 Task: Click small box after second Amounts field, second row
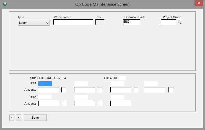(x=100, y=103)
